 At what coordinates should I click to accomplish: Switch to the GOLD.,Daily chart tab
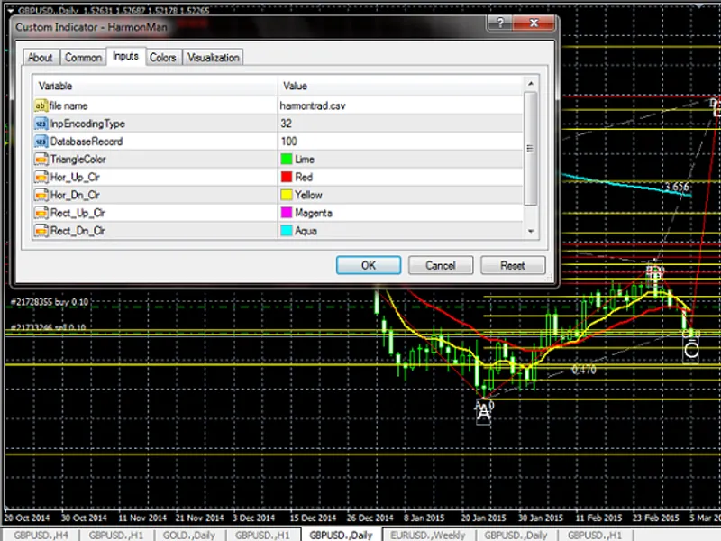[189, 535]
